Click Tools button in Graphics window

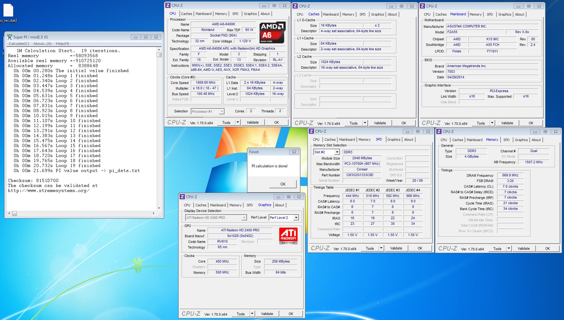tap(241, 314)
